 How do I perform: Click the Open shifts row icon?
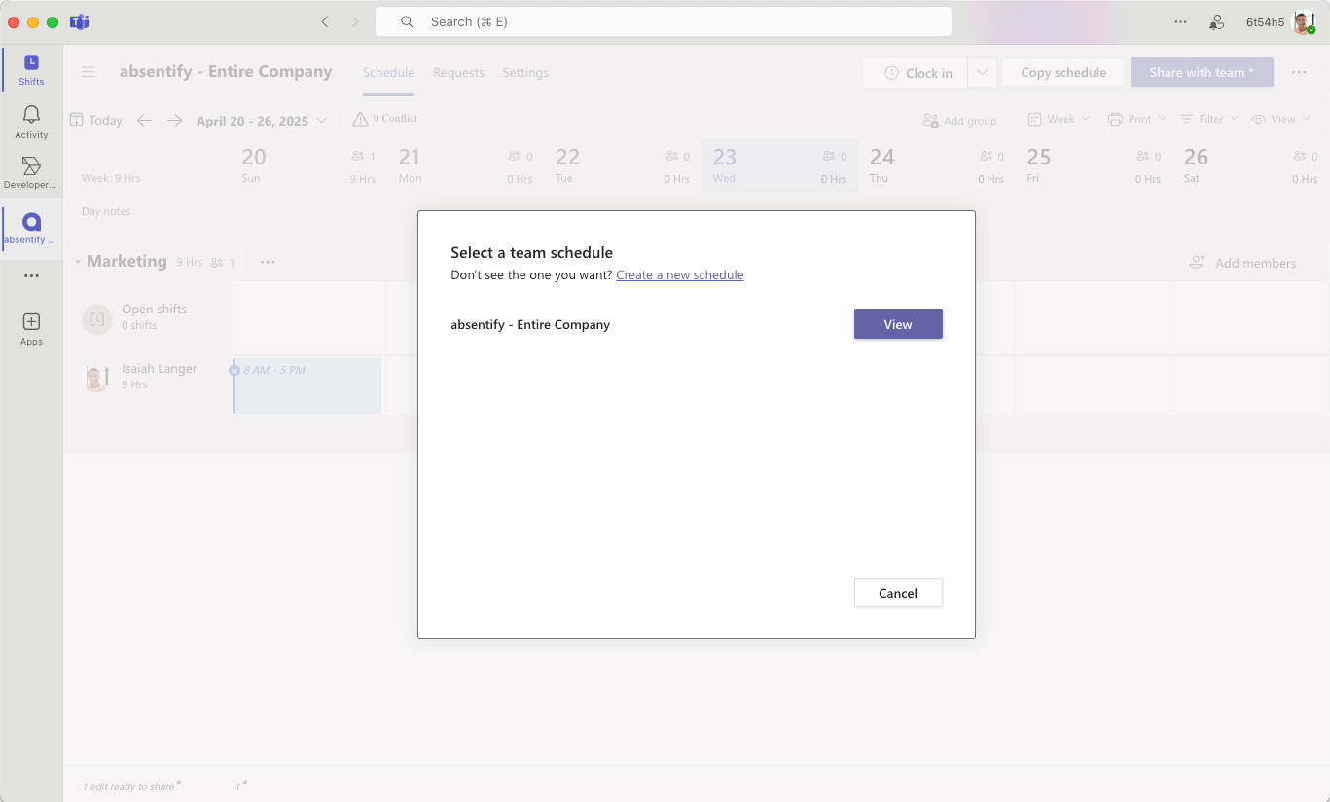(x=97, y=318)
